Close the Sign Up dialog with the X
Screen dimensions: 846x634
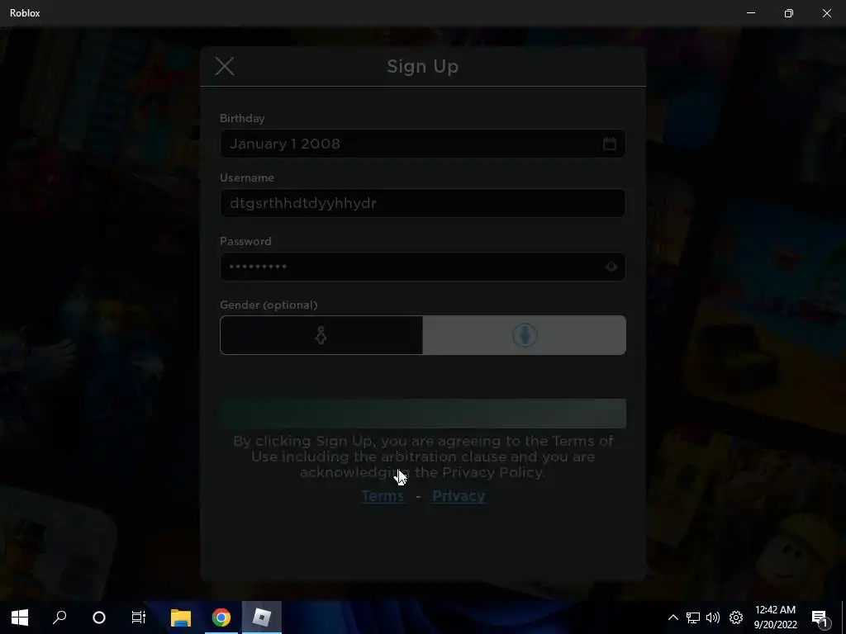click(x=225, y=66)
